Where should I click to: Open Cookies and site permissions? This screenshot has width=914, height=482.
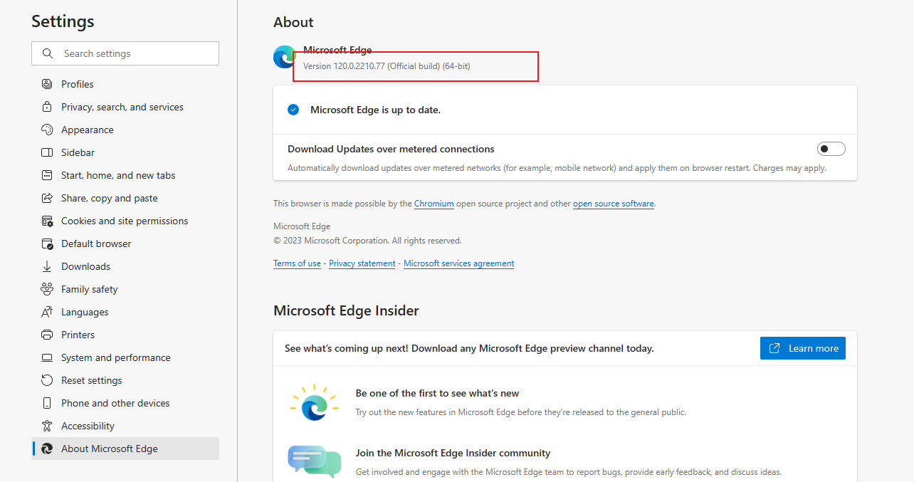pyautogui.click(x=125, y=221)
